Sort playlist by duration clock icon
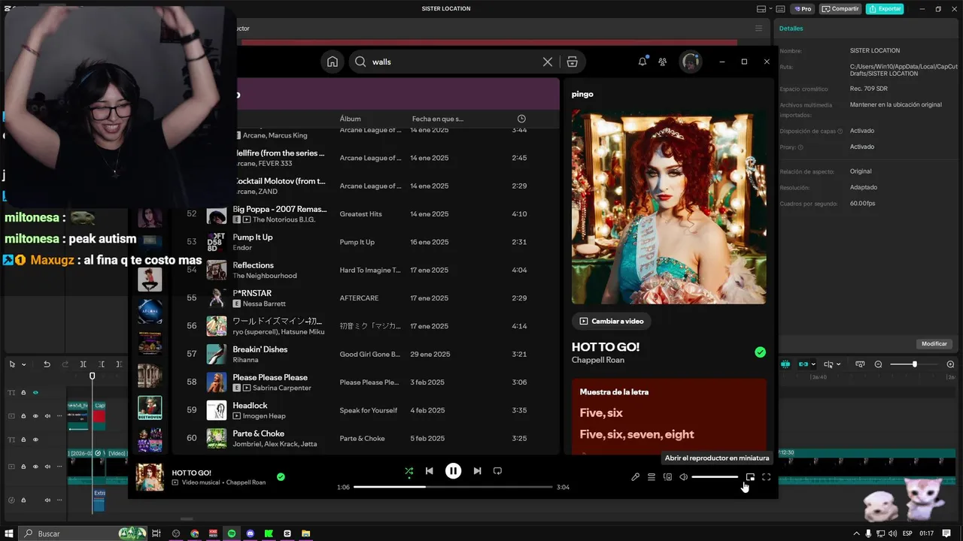 click(521, 119)
